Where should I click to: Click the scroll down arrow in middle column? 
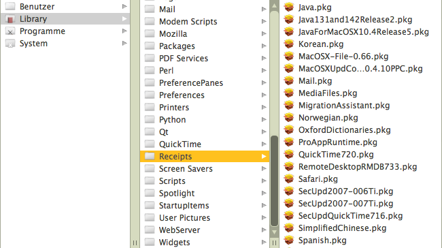(x=274, y=232)
